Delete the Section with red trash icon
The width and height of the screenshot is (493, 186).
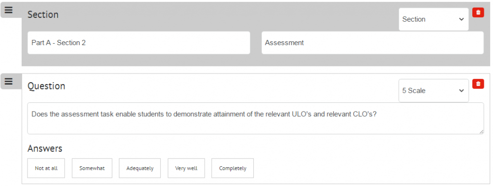coord(478,12)
